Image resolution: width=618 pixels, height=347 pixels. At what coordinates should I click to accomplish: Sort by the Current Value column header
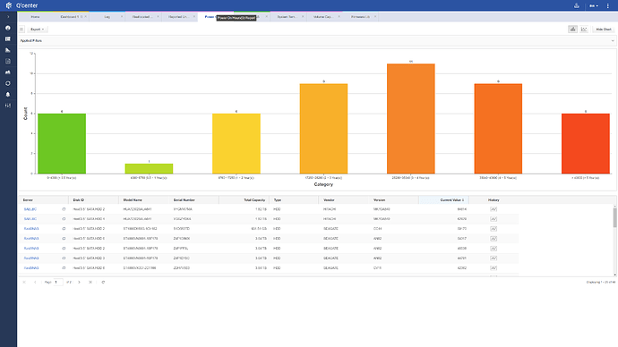tap(443, 199)
